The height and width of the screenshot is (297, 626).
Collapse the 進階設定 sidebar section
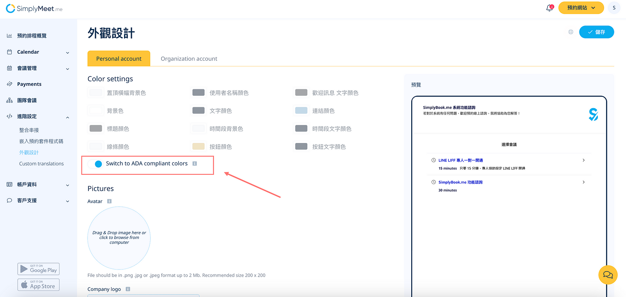(x=68, y=117)
